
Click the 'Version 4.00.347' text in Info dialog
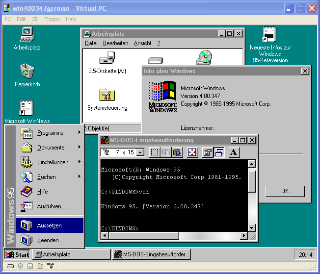coord(200,96)
